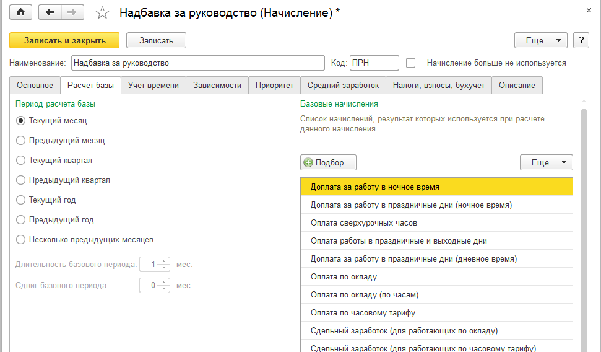
Task: Select Несколько предыдущих месяцев option
Action: point(21,240)
